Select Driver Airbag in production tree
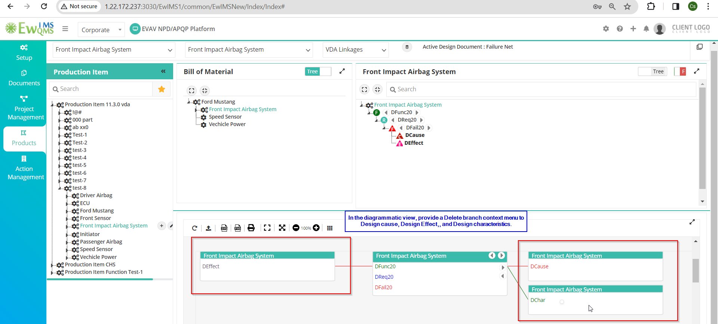Viewport: 718px width, 324px height. point(96,195)
